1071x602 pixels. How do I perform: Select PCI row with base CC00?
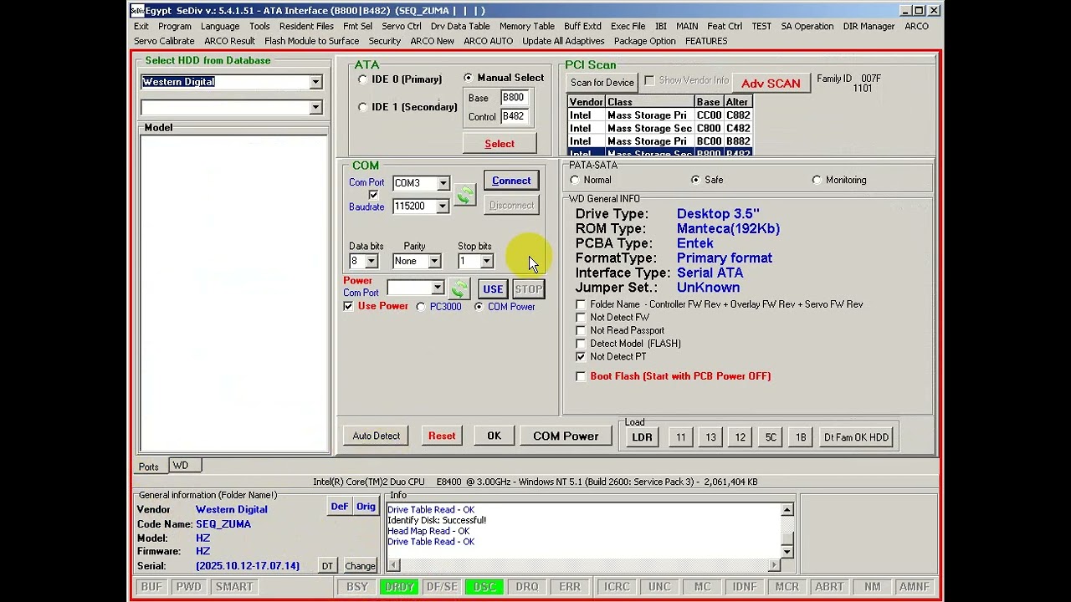pyautogui.click(x=660, y=115)
